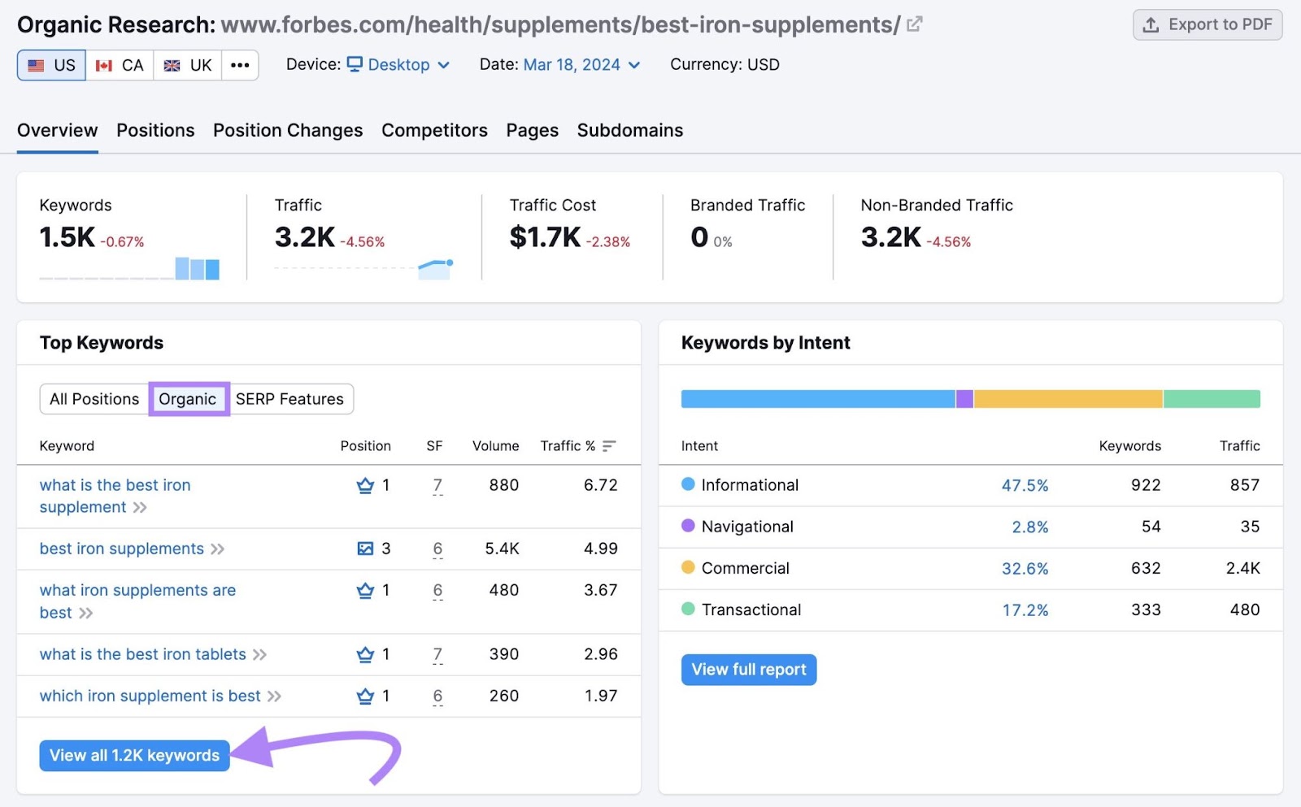The height and width of the screenshot is (807, 1301).
Task: Open the more locations "..." dropdown
Action: click(x=239, y=64)
